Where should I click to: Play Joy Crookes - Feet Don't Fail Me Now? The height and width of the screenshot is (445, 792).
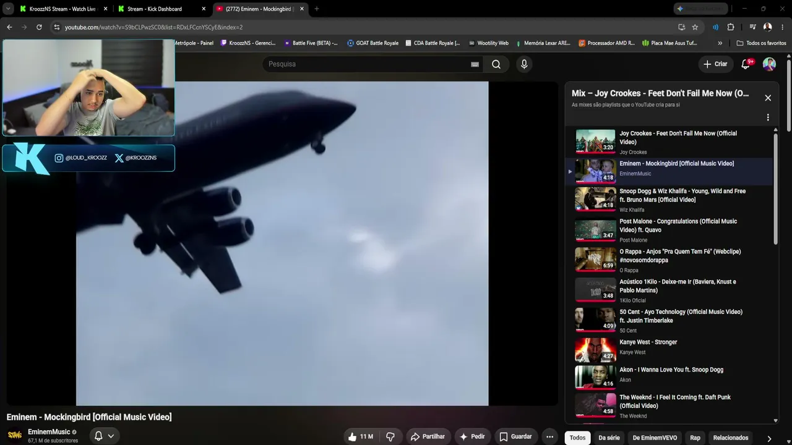click(671, 142)
